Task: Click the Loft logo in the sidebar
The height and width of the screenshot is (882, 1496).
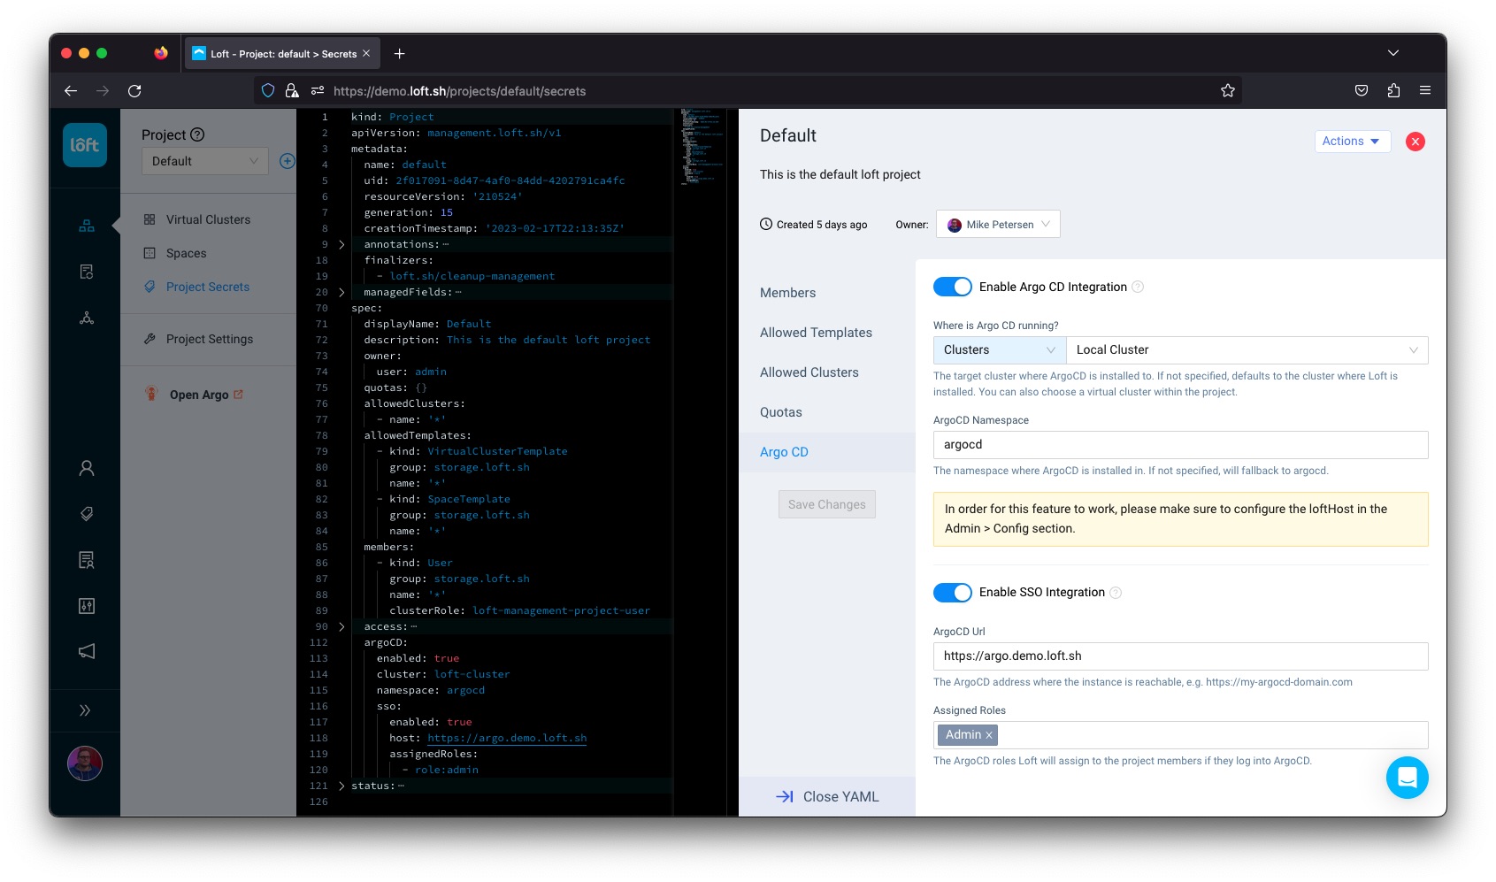Action: click(x=85, y=145)
